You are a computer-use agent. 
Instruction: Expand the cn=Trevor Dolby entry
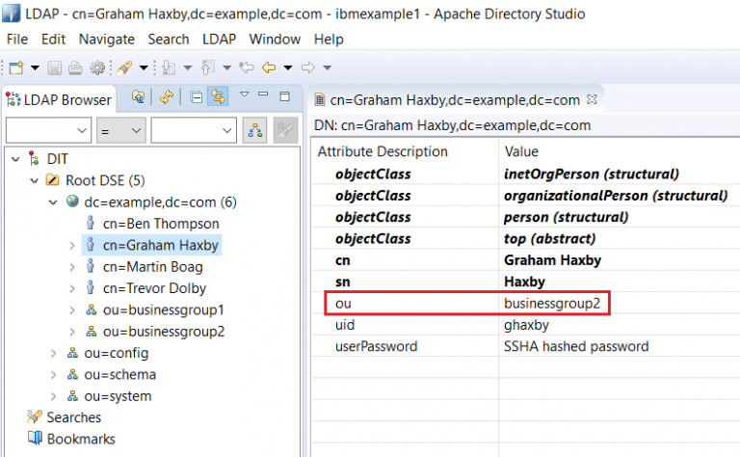pyautogui.click(x=72, y=288)
